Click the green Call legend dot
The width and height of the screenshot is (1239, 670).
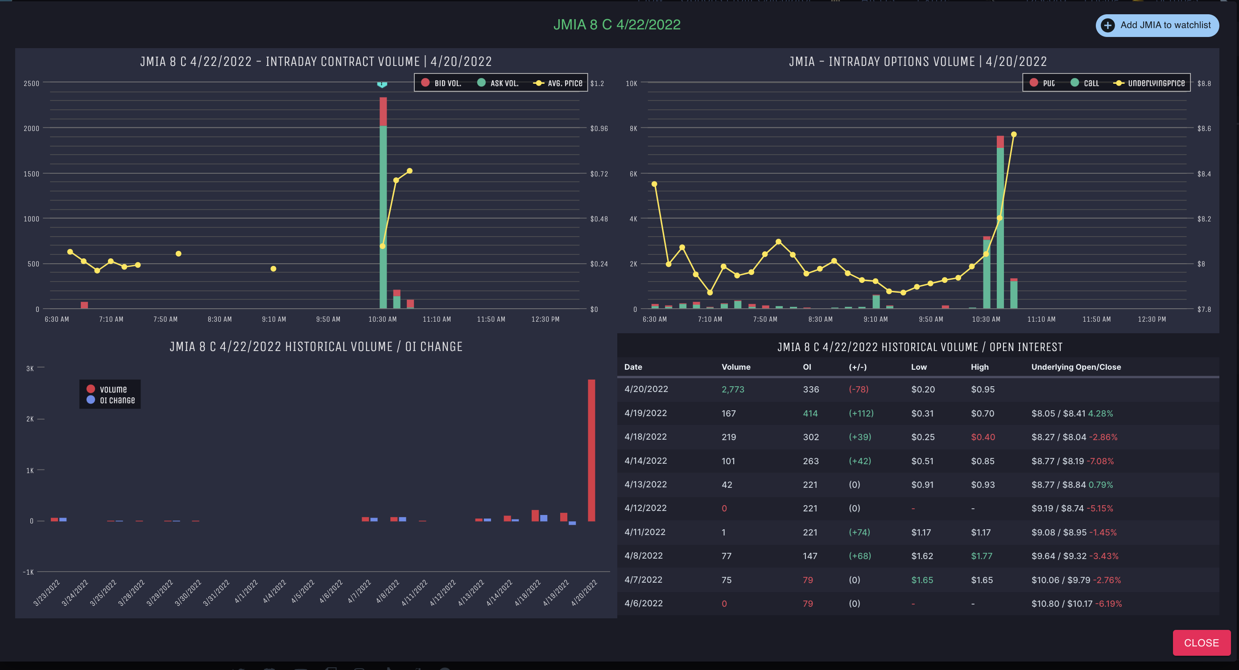(x=1074, y=82)
